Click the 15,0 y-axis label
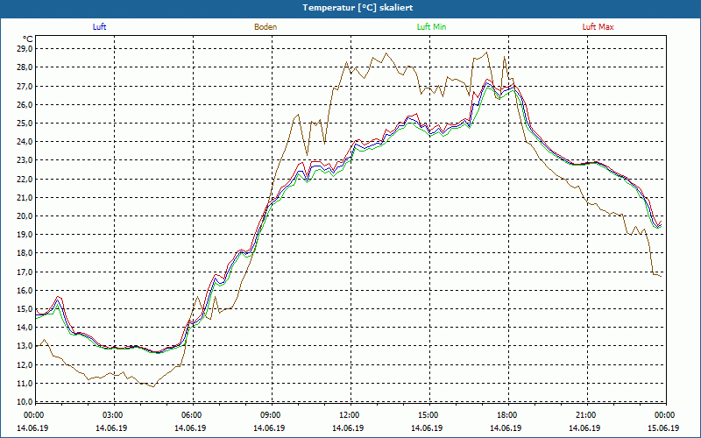The image size is (701, 438). click(x=25, y=309)
